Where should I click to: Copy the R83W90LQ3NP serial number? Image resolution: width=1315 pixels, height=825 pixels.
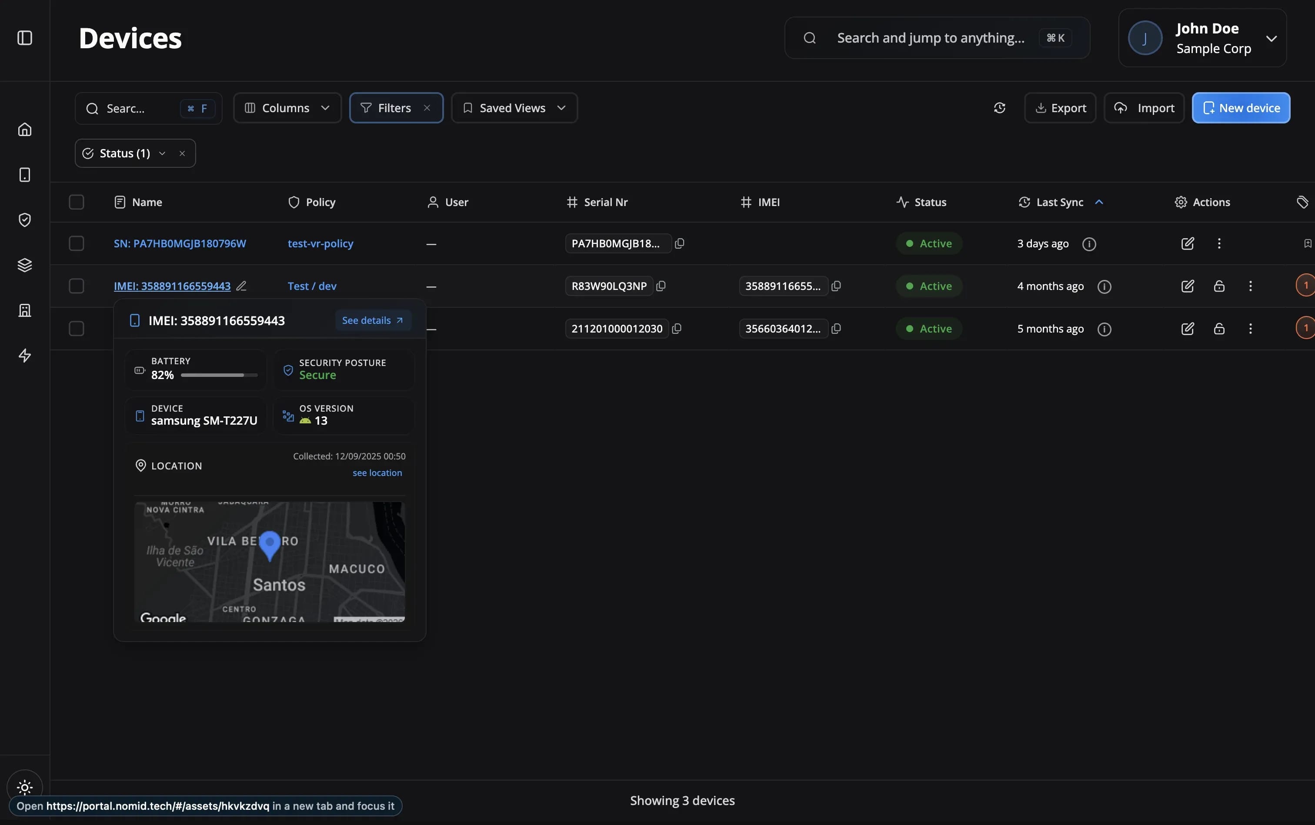(x=661, y=286)
